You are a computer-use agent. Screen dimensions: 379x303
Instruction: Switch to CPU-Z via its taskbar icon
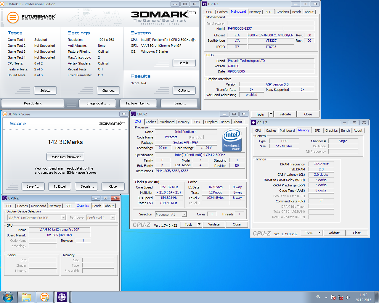click(62, 297)
